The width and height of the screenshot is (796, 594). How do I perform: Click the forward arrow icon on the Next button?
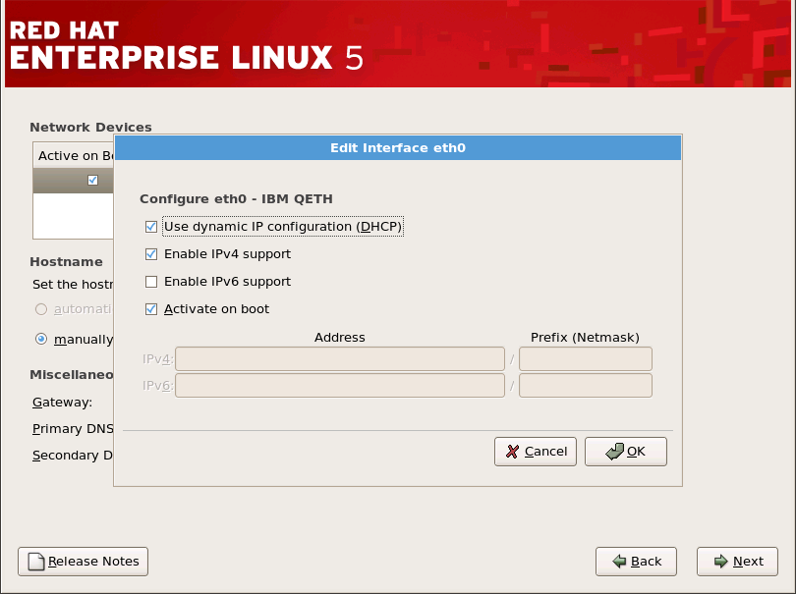tap(721, 562)
